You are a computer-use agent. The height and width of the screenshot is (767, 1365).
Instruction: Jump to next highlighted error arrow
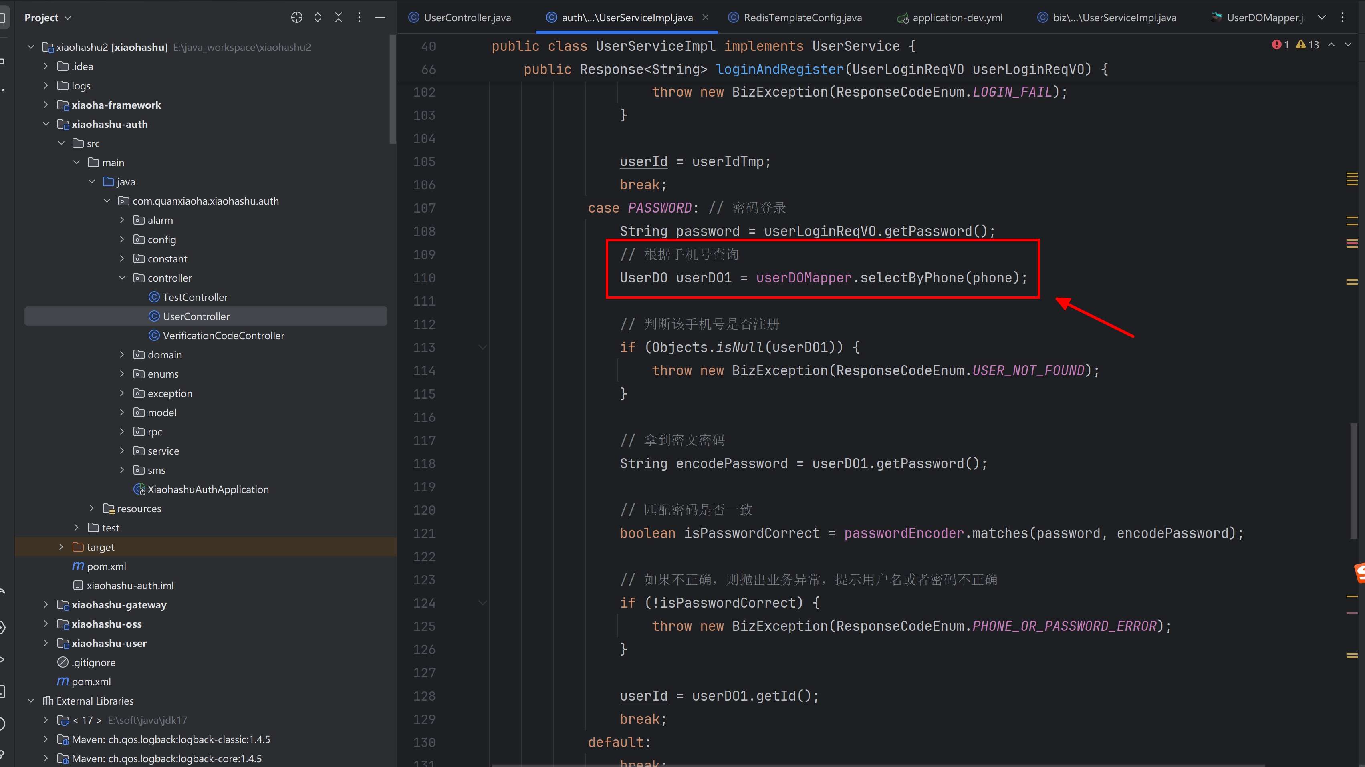pyautogui.click(x=1348, y=45)
